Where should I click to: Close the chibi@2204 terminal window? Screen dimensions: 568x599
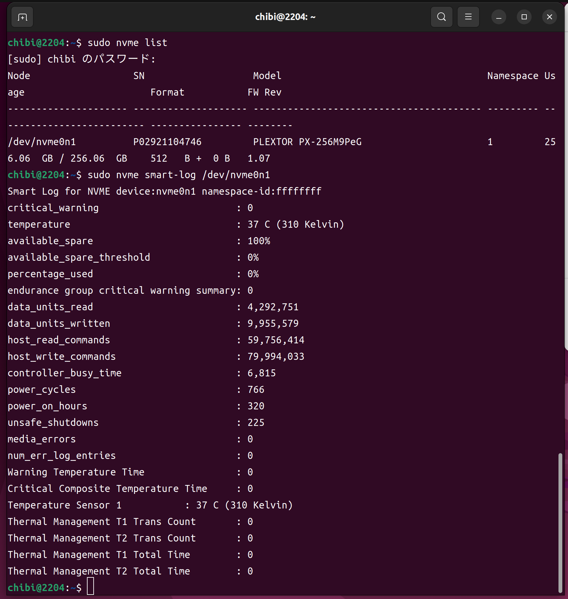click(x=549, y=17)
